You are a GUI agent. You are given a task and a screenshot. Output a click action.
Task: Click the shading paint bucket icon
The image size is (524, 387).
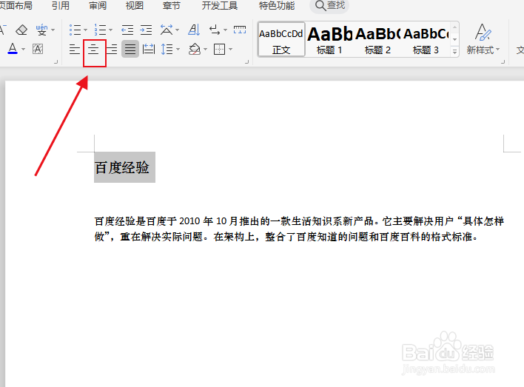[x=195, y=50]
